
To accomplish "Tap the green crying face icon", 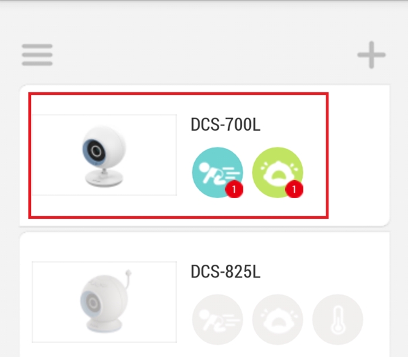I will 278,172.
